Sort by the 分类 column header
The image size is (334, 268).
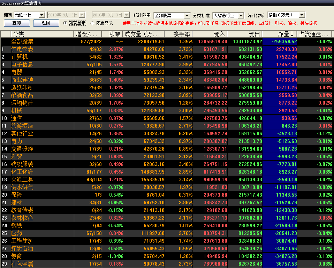[43, 34]
